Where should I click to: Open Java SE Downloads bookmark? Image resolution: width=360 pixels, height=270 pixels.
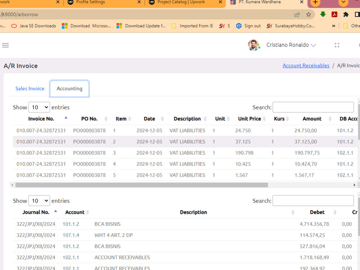coord(33,26)
